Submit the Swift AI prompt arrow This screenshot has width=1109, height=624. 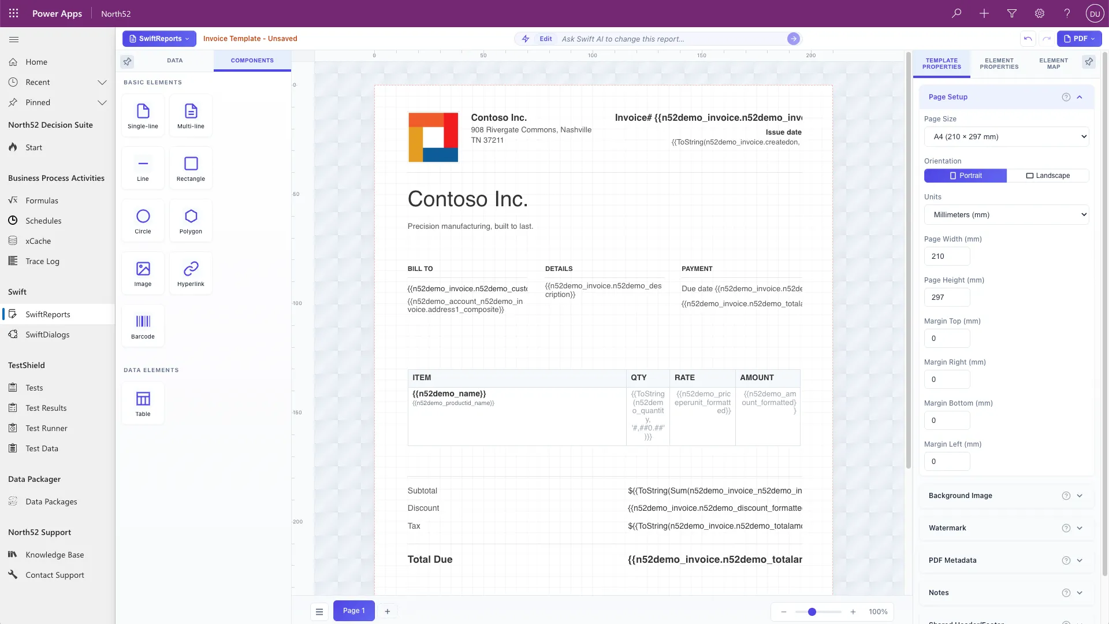point(794,39)
